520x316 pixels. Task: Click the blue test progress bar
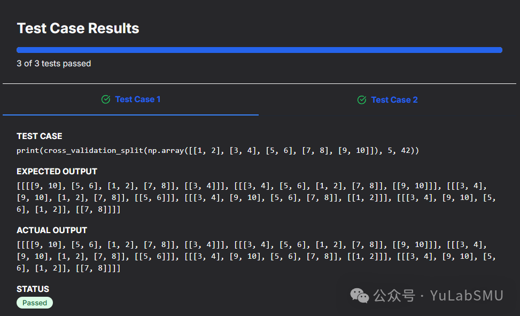[259, 50]
